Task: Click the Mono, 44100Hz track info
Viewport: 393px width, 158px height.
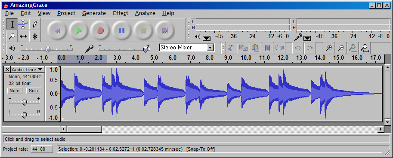Action: [25, 76]
